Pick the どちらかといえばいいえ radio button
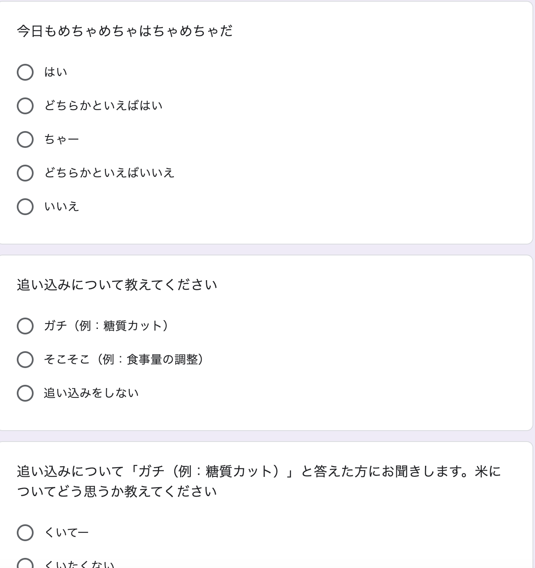 coord(25,173)
